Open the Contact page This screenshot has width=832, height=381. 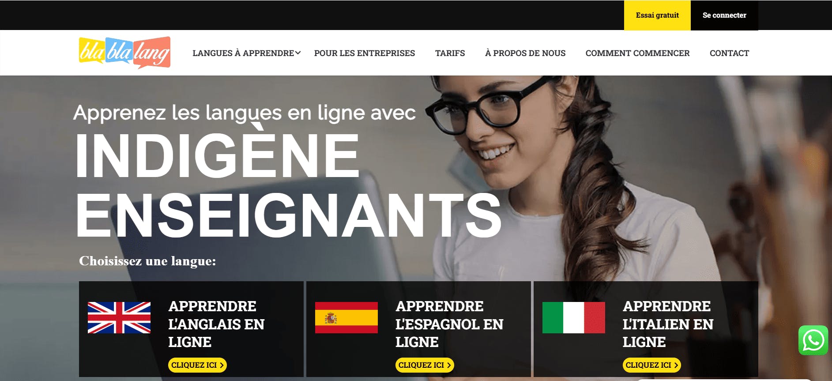point(729,53)
